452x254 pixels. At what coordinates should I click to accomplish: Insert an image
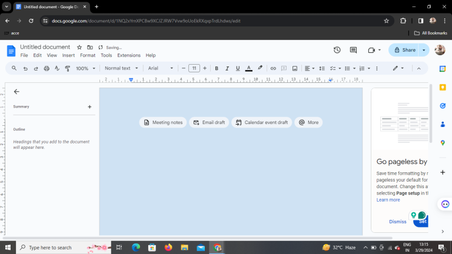coord(295,69)
